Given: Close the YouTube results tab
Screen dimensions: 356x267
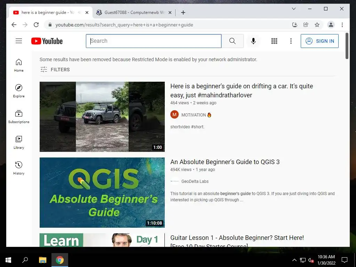Looking at the screenshot, I should [87, 13].
